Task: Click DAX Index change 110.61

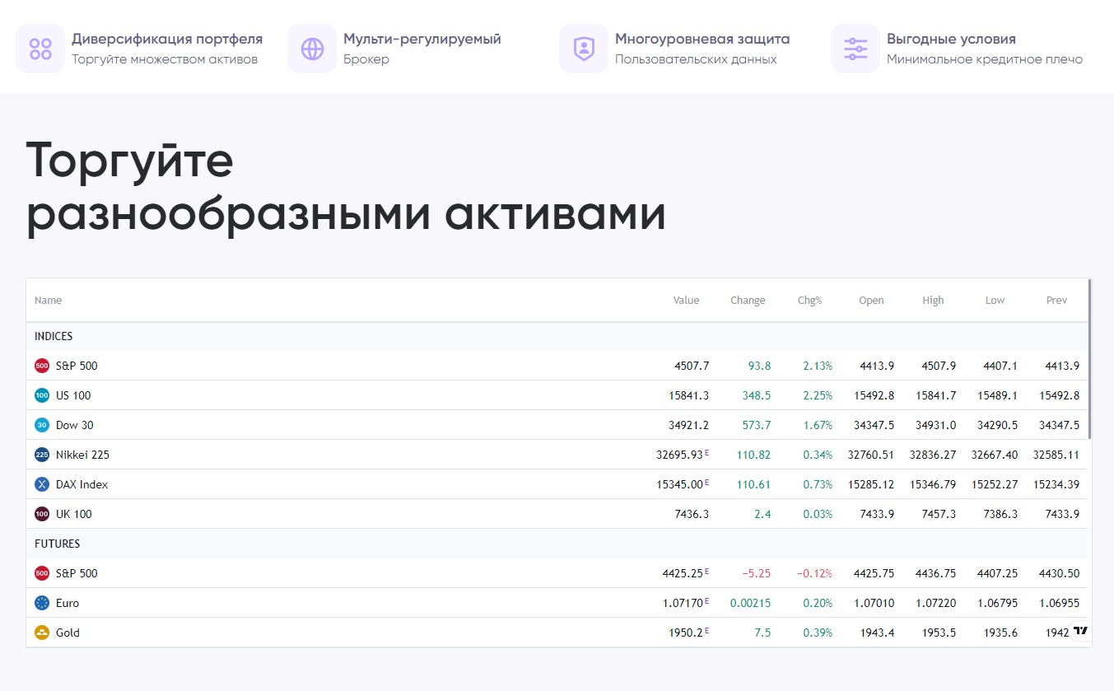Action: tap(753, 484)
